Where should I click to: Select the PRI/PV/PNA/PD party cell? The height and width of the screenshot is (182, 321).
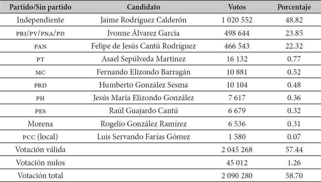(38, 33)
